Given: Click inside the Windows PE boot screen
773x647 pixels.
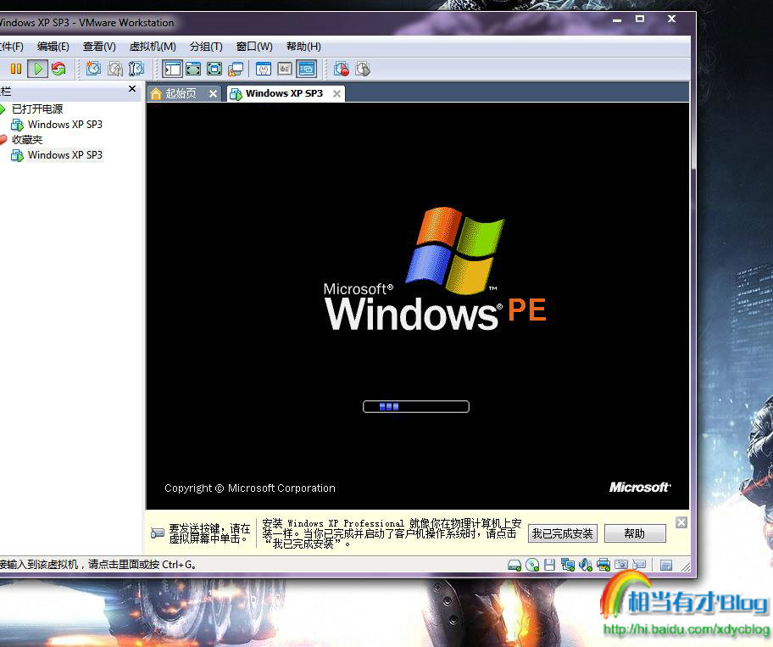Looking at the screenshot, I should [417, 306].
